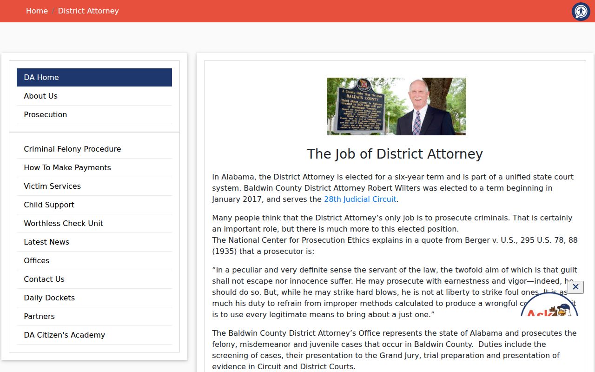This screenshot has width=595, height=372.
Task: Open DA Citizen's Academy
Action: [94, 335]
